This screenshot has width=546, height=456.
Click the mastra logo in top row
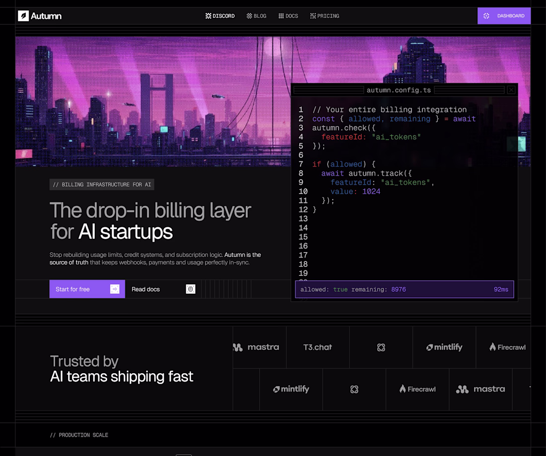point(256,347)
